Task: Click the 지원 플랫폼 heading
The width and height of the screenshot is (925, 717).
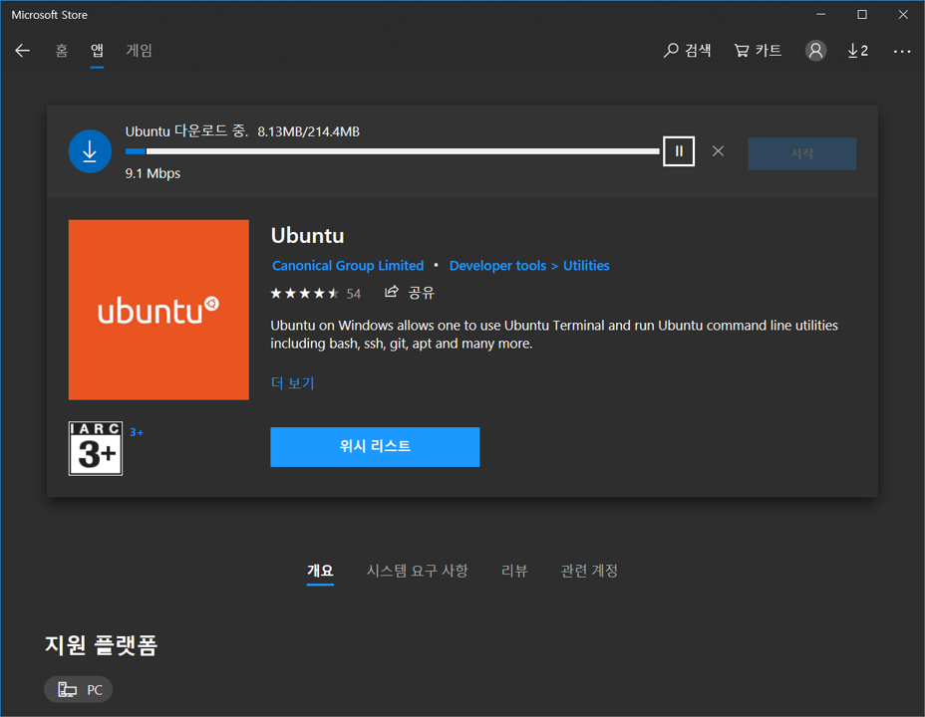Action: coord(102,645)
